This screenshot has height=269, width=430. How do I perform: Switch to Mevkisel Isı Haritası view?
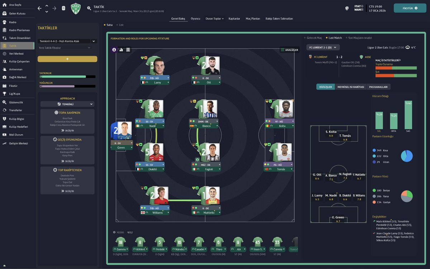click(351, 87)
